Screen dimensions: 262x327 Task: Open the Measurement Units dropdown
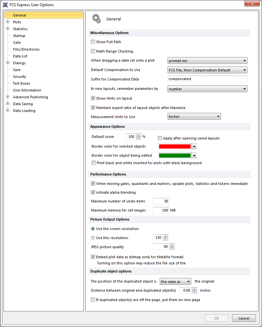pyautogui.click(x=194, y=116)
